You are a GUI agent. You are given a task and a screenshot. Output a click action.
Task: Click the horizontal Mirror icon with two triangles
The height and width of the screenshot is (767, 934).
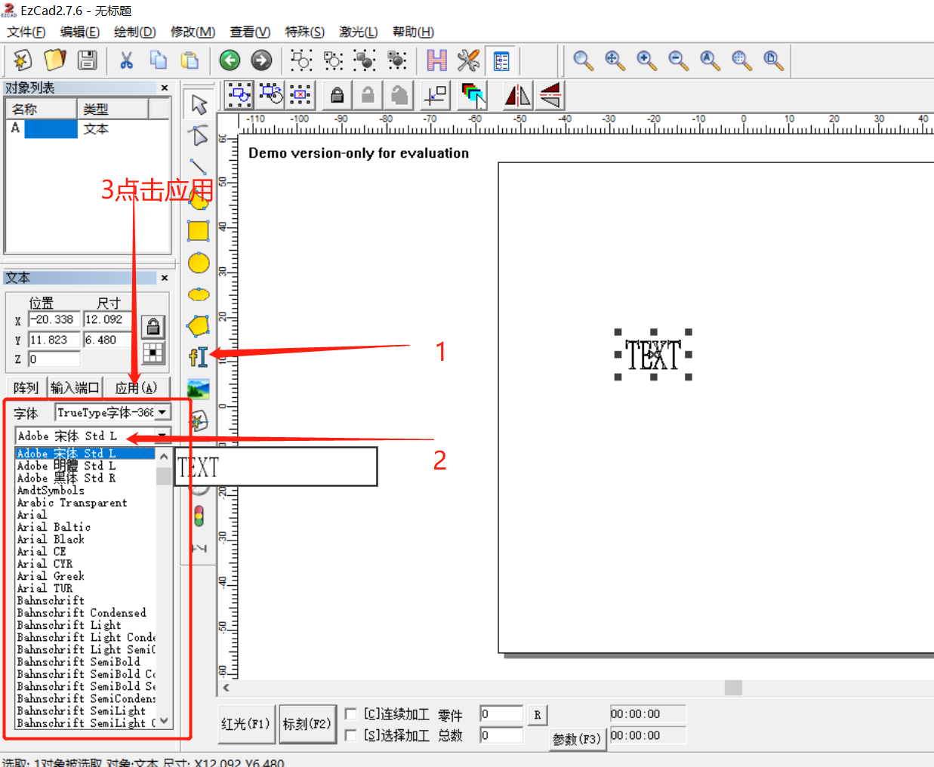517,95
